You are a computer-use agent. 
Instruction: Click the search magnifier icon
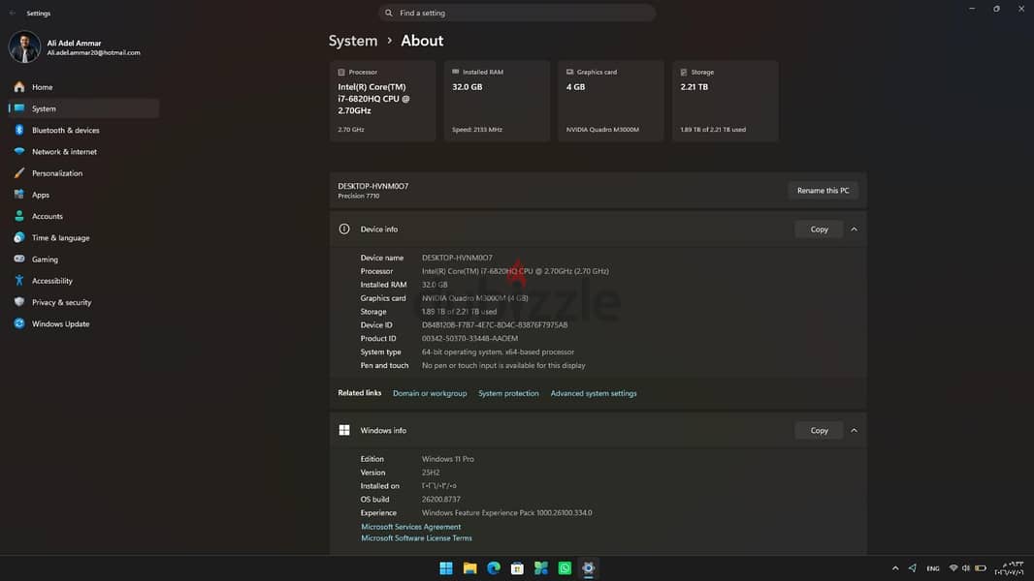coord(388,13)
